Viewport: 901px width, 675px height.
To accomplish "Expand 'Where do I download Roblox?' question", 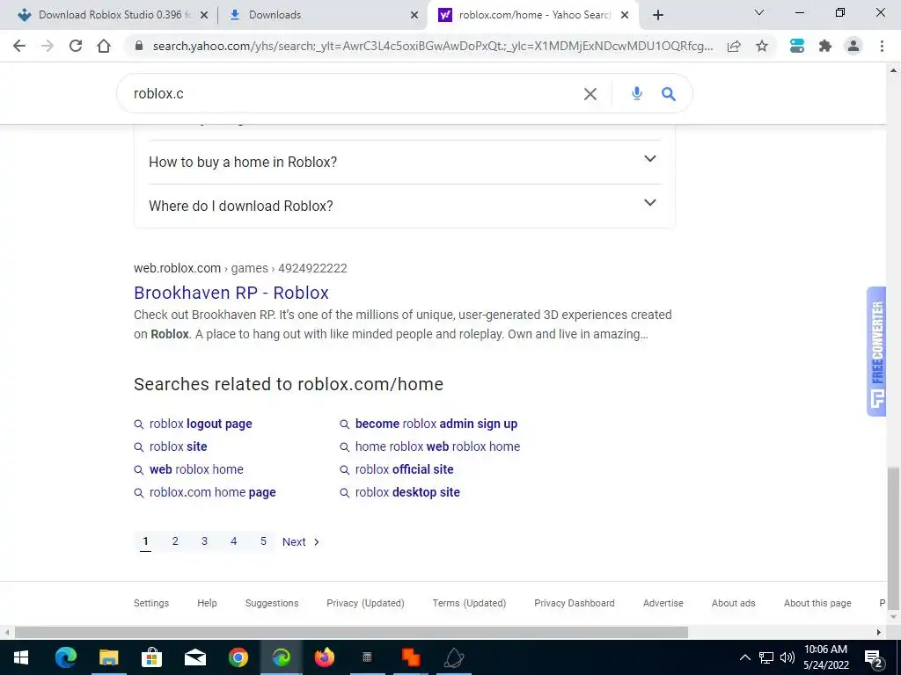I will 405,206.
